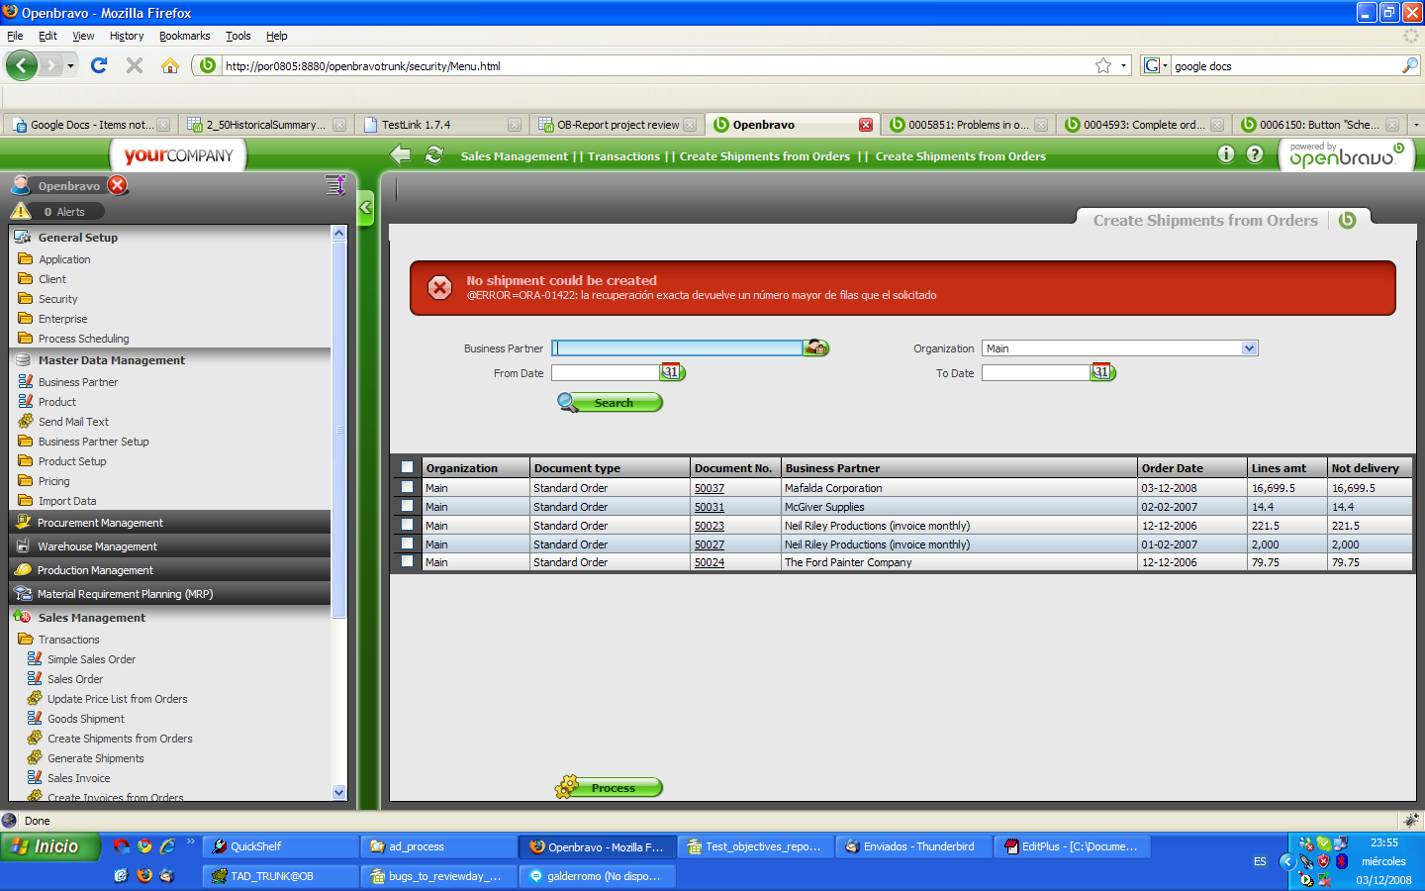1425x891 pixels.
Task: Open the Openbravo about info icon
Action: click(x=1226, y=153)
